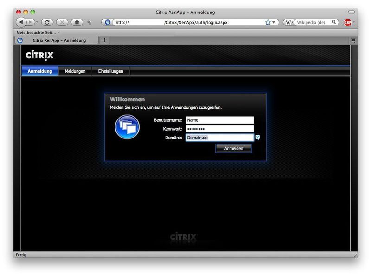Open the back/forward history dropdown arrow
The height and width of the screenshot is (276, 371).
click(38, 22)
